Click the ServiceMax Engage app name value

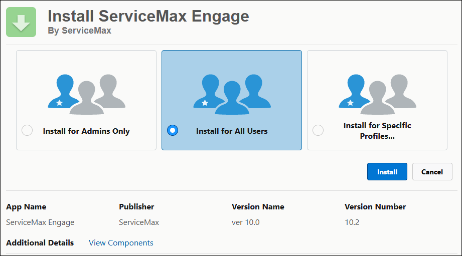coord(40,222)
